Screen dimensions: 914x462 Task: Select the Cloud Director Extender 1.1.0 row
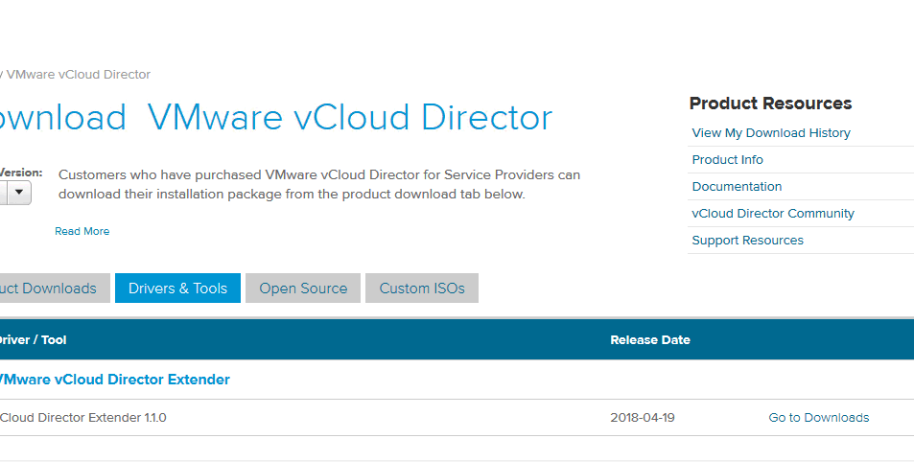(84, 418)
